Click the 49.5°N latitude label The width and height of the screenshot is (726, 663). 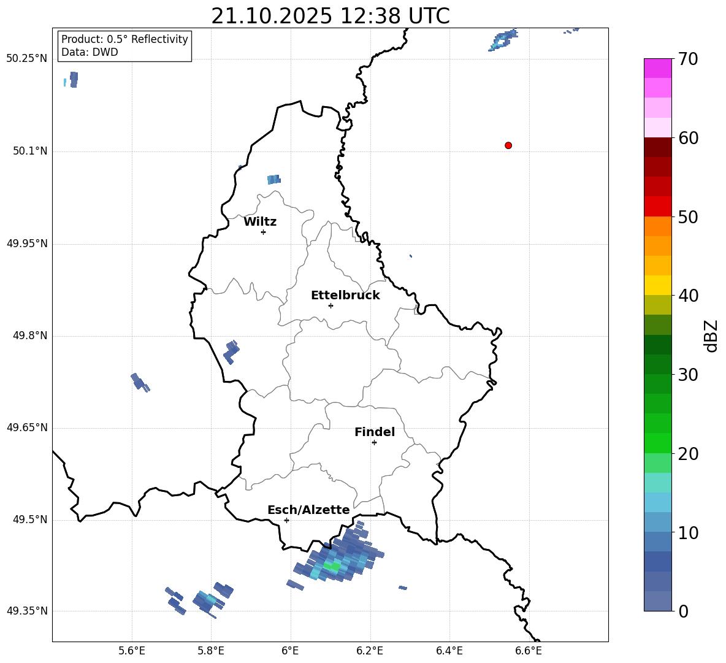pyautogui.click(x=31, y=519)
